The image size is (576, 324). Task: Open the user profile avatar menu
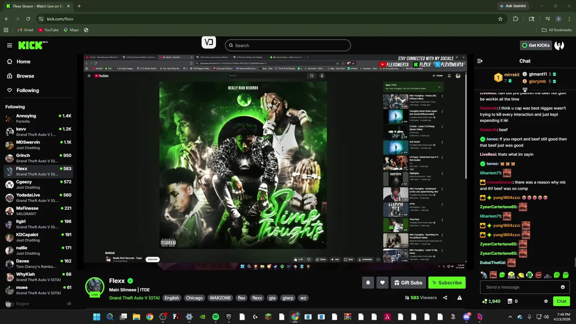coord(559,45)
